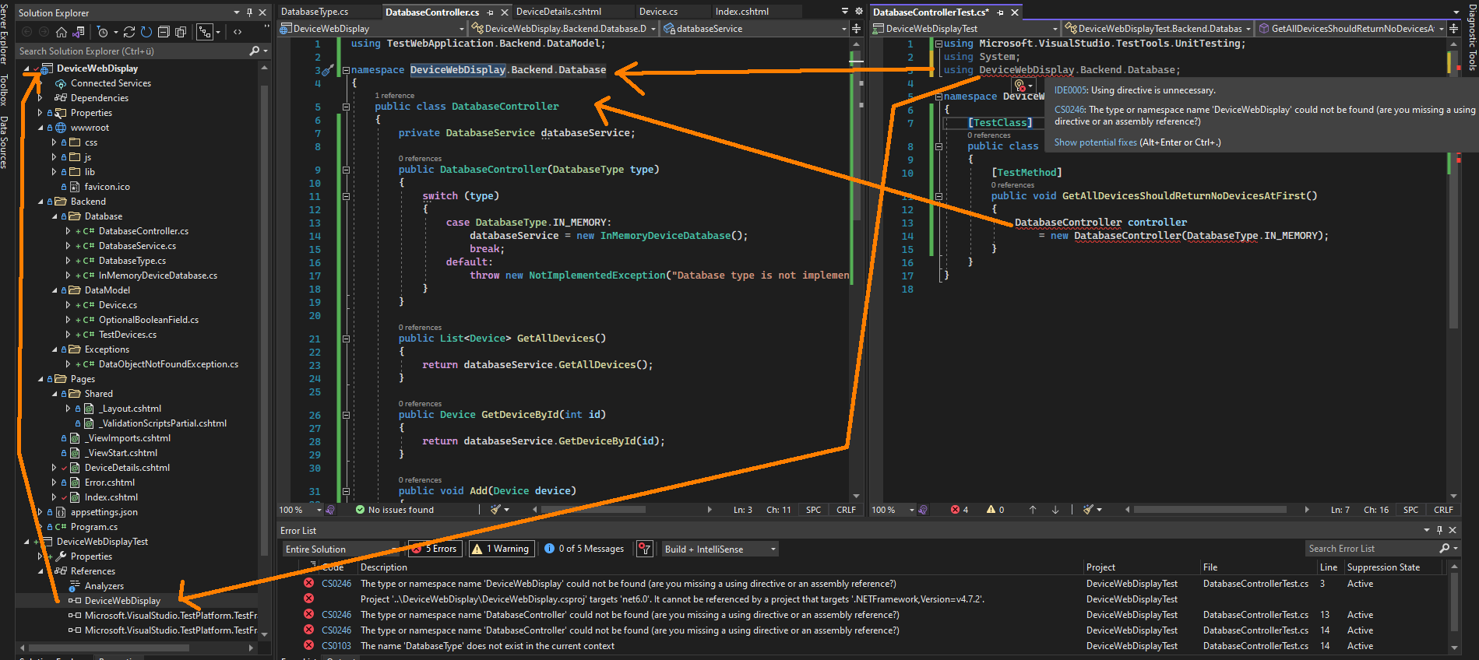Click Show All Files icon
This screenshot has height=660, width=1479.
click(181, 32)
